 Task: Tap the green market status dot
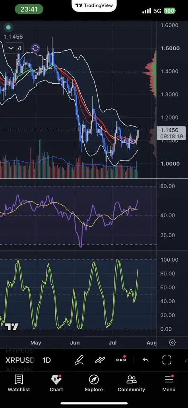[8, 27]
